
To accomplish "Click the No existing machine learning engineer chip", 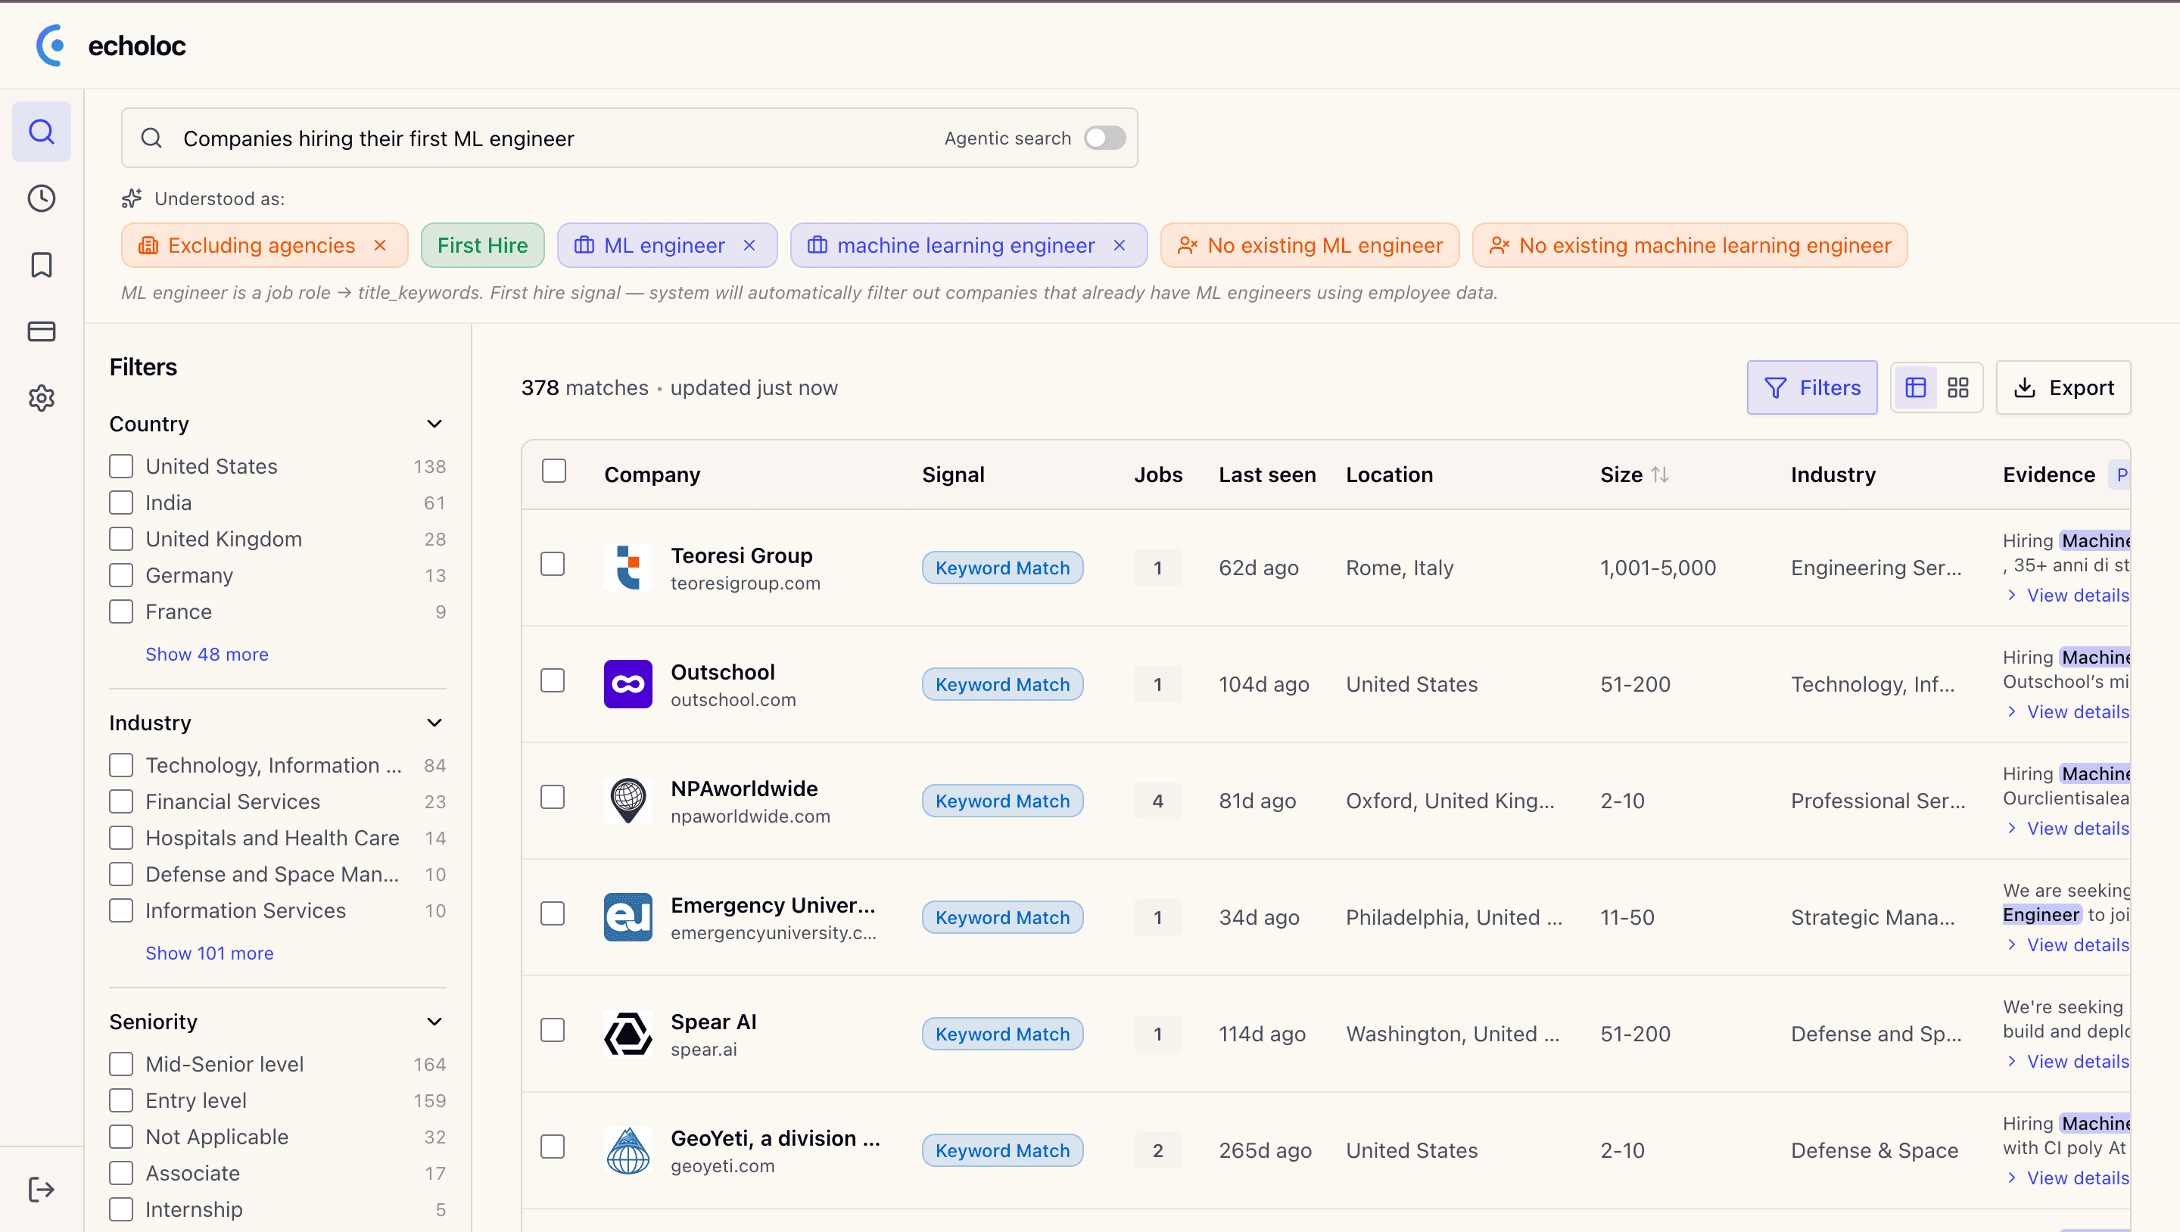I will pos(1689,245).
